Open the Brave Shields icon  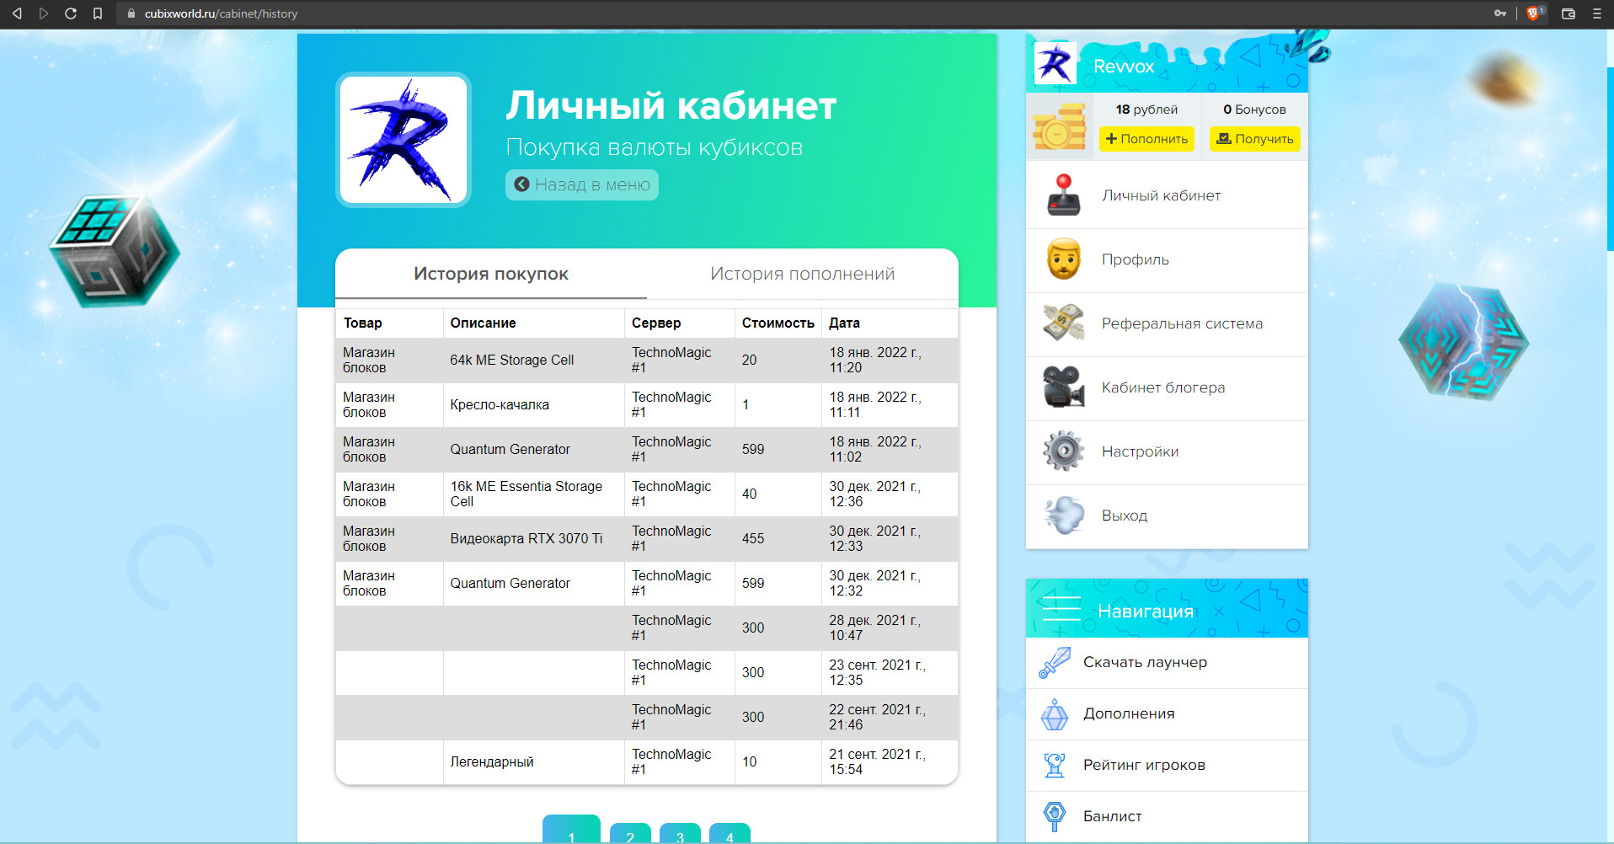[1532, 13]
